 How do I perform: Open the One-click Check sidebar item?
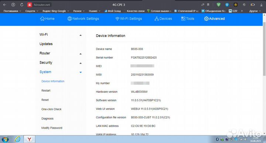point(51,109)
